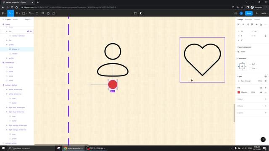Open Pass through blend mode dropdown
Image resolution: width=269 pixels, height=151 pixels.
tap(247, 81)
